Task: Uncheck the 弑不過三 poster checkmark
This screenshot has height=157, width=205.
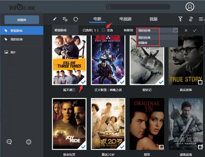Action: pos(83,82)
